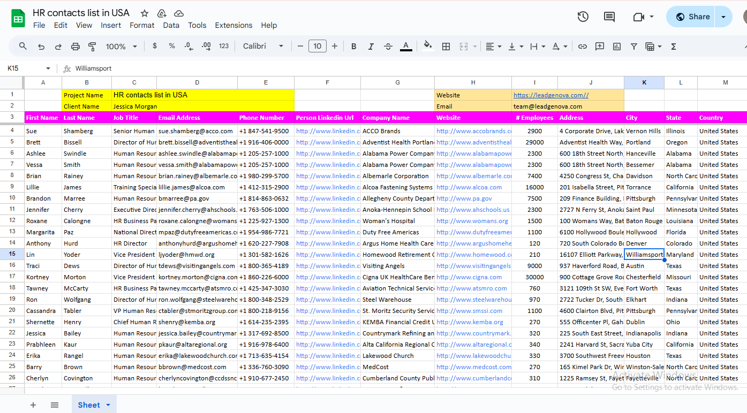Print the spreadsheet
The width and height of the screenshot is (747, 413).
click(76, 47)
